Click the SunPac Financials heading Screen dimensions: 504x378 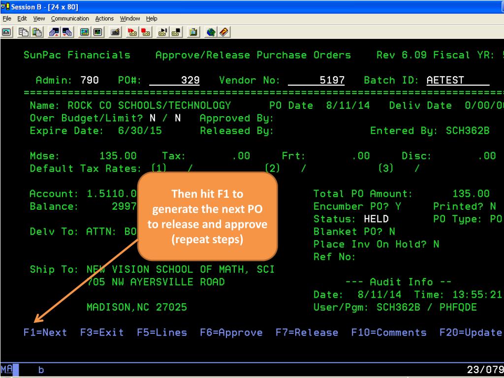77,55
